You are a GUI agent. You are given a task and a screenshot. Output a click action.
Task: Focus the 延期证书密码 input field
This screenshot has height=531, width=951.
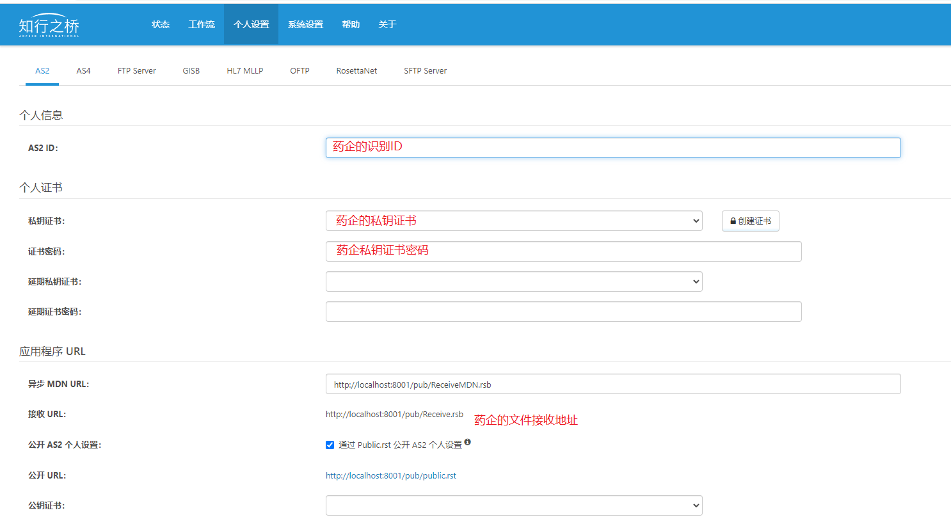564,312
